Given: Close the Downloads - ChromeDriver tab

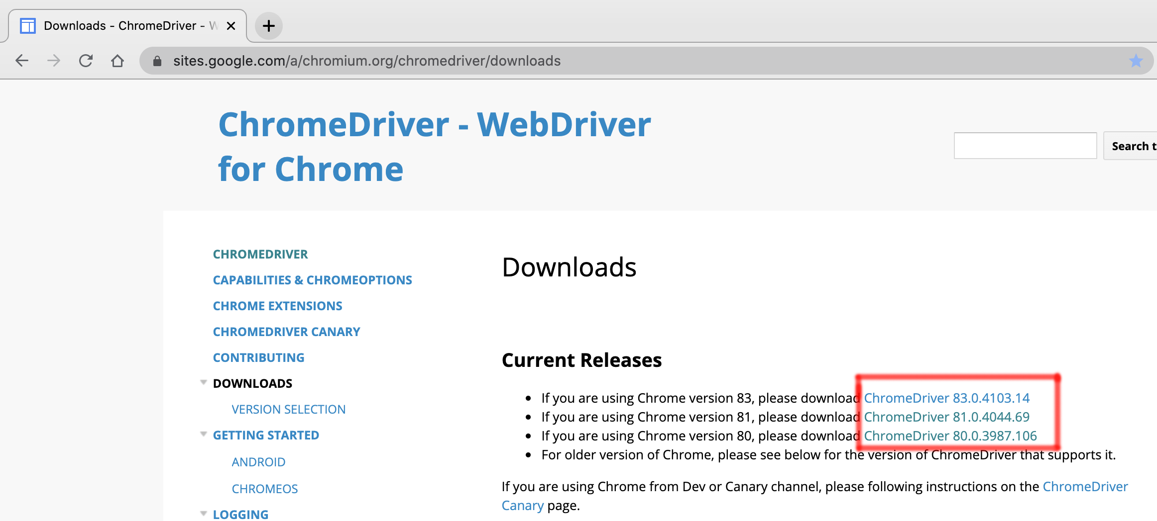Looking at the screenshot, I should 231,26.
